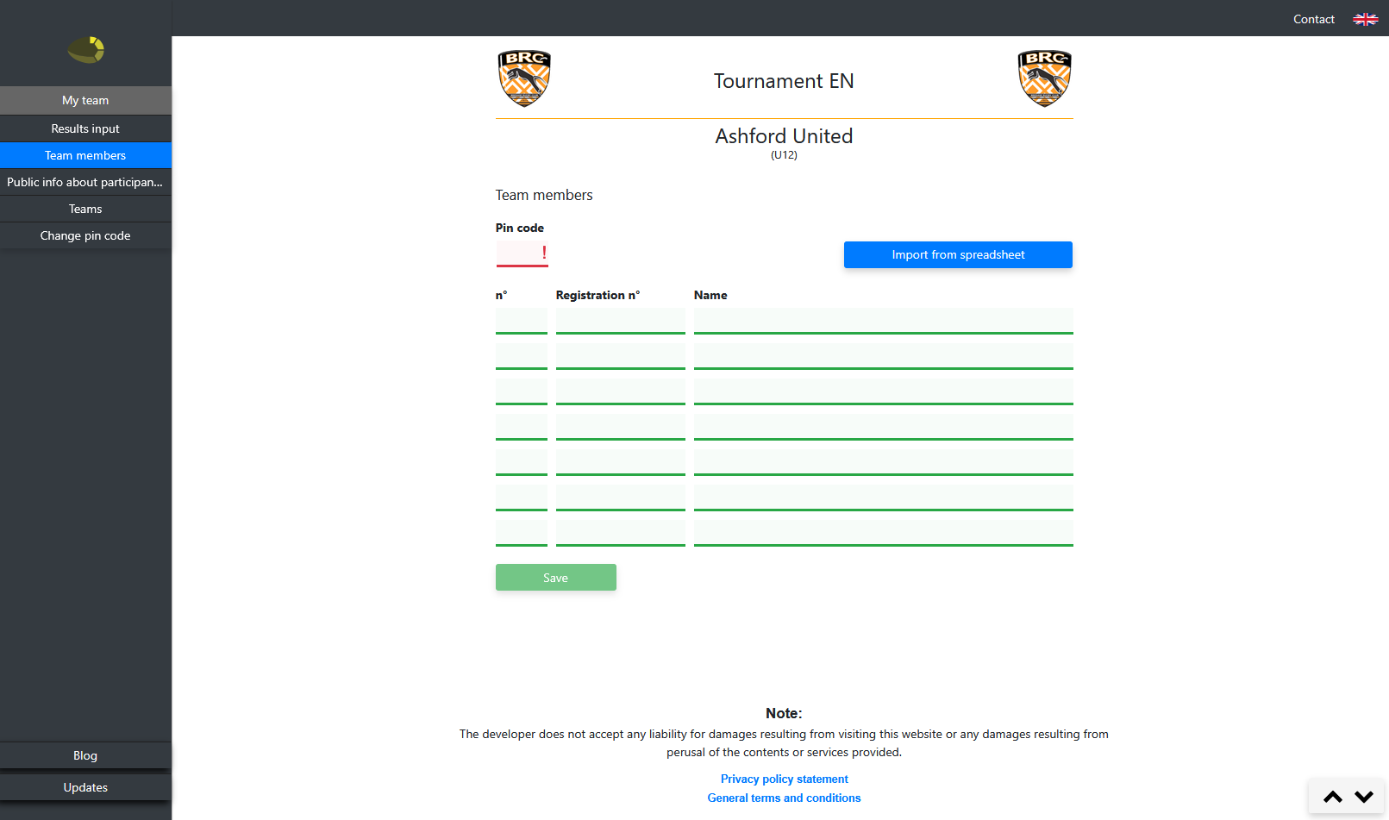This screenshot has height=820, width=1389.
Task: Open Privacy policy statement link
Action: point(785,779)
